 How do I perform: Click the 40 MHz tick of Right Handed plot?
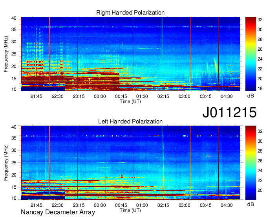[14, 18]
